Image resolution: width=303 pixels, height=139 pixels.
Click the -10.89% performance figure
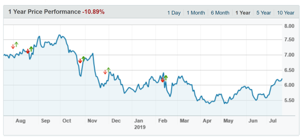pyautogui.click(x=93, y=12)
